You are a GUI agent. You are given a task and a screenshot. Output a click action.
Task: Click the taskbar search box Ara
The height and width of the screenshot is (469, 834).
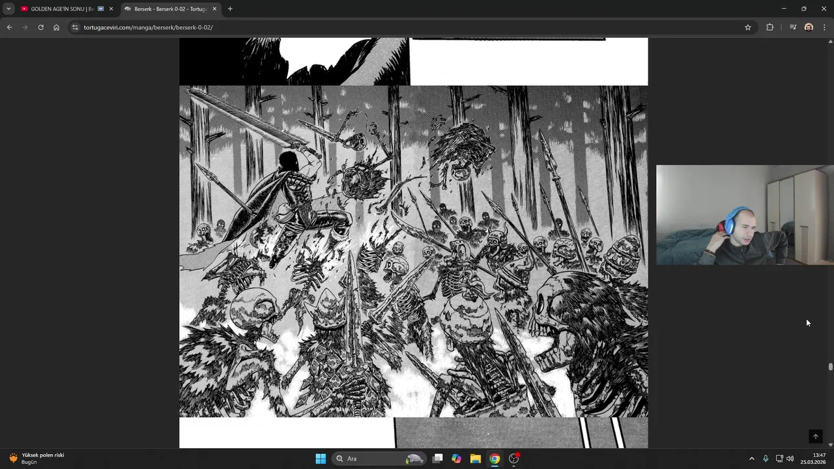click(x=379, y=459)
